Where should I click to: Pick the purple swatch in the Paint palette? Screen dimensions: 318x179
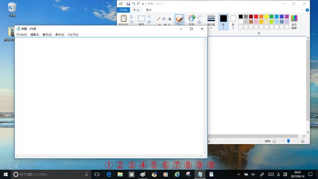(287, 16)
